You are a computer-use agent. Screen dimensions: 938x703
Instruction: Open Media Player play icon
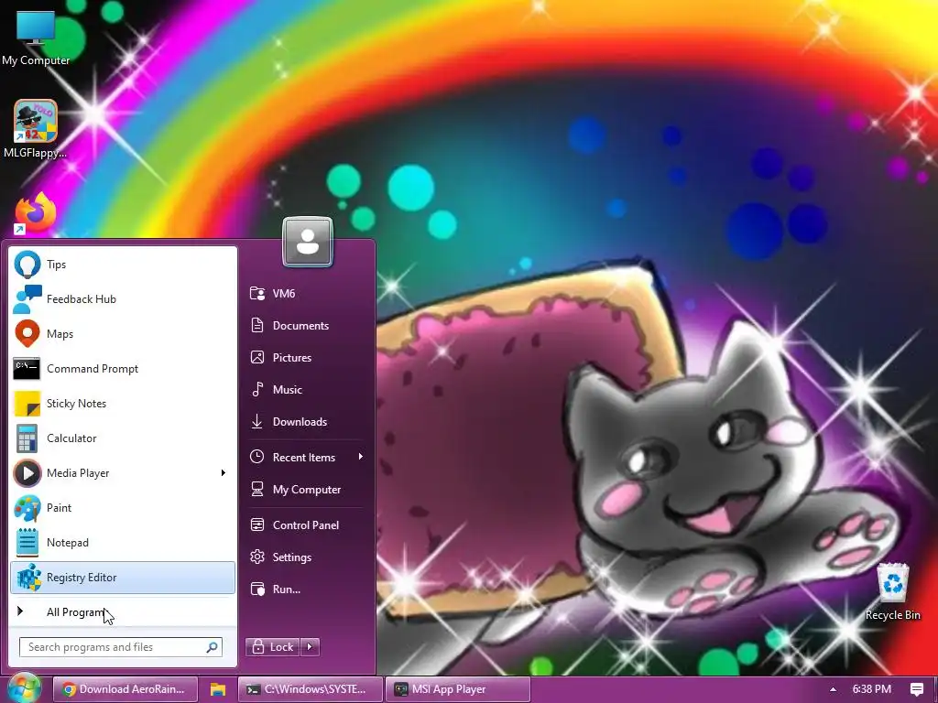point(27,473)
